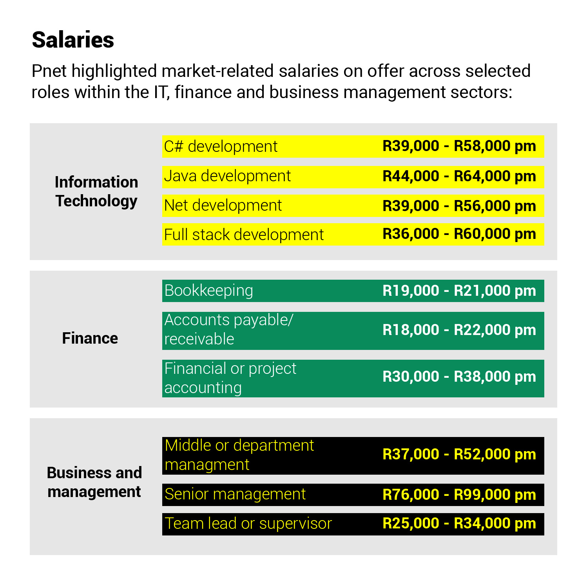Select the Information Technology category label

pos(96,191)
